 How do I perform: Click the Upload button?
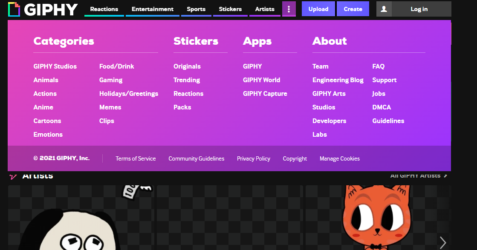pyautogui.click(x=318, y=9)
